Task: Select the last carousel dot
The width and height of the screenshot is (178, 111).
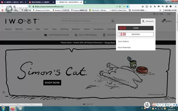Action: tap(92, 104)
